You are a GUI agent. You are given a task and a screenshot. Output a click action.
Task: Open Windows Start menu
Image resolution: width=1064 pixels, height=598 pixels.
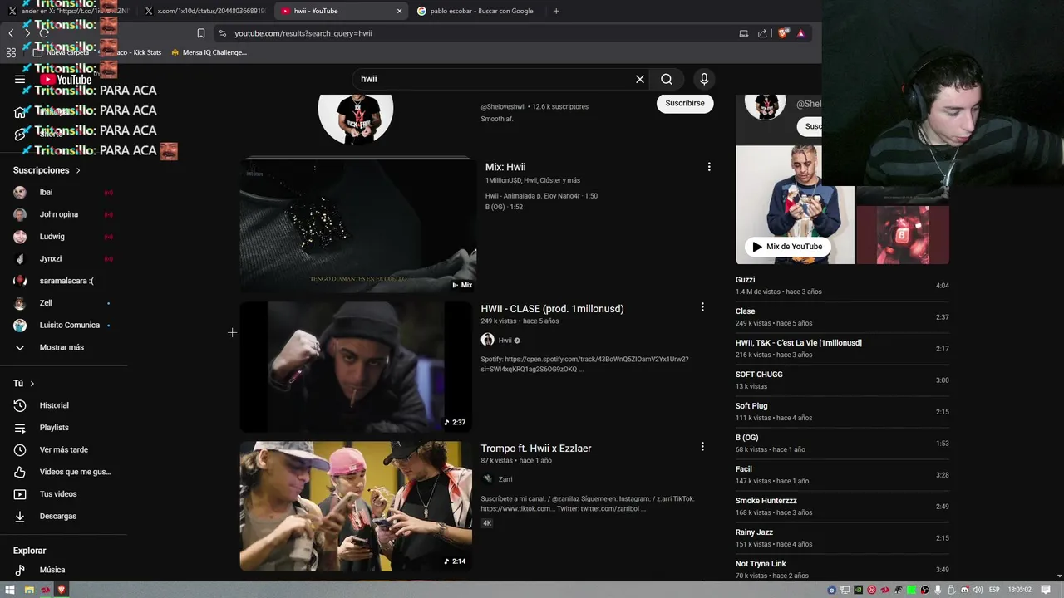11,590
